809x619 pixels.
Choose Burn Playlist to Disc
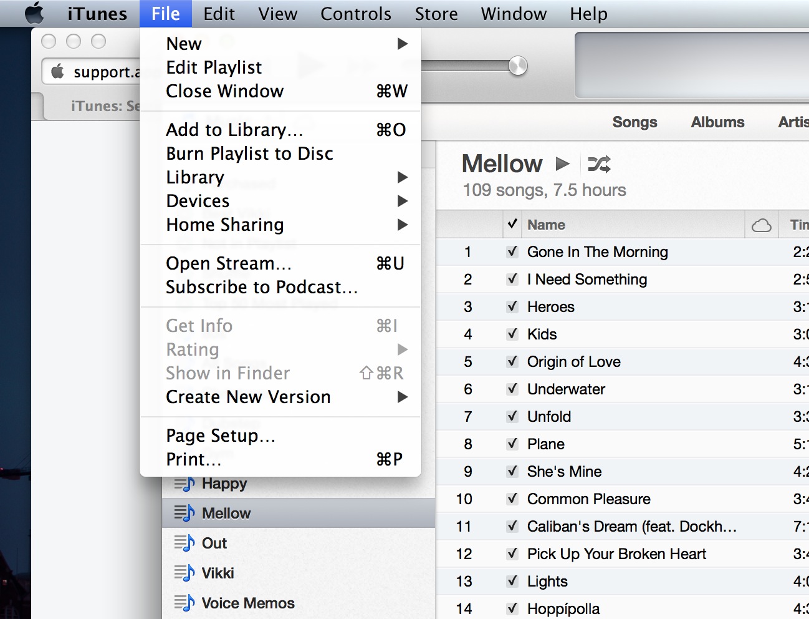point(280,154)
